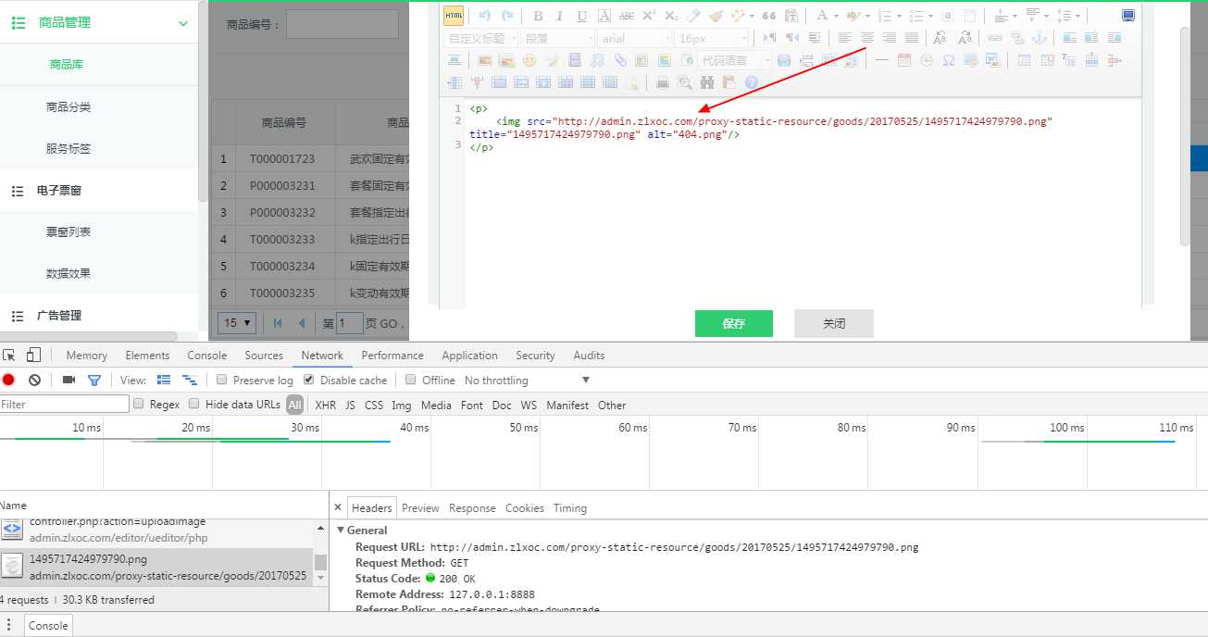Open the Timing tab for the request
This screenshot has height=637, width=1208.
(x=570, y=508)
